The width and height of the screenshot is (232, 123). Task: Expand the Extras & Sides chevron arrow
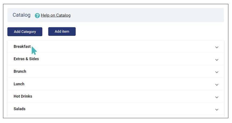pos(217,60)
